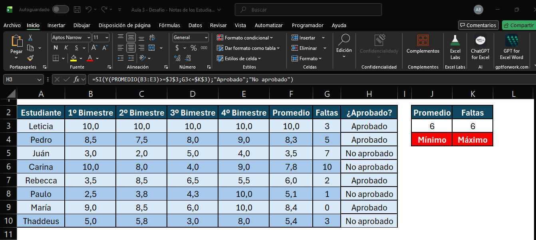Viewport: 536px width, 240px height.
Task: Open the General number format dropdown
Action: coord(190,37)
